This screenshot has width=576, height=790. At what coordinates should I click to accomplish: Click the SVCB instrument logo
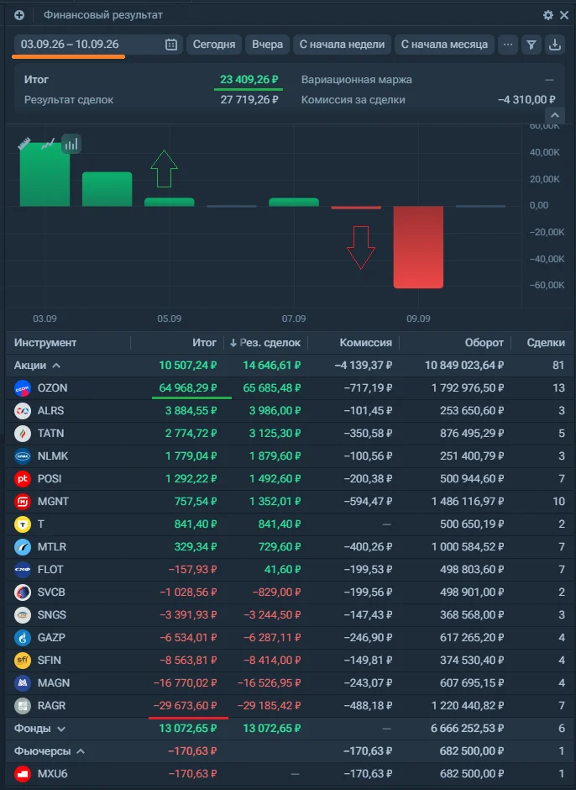23,592
